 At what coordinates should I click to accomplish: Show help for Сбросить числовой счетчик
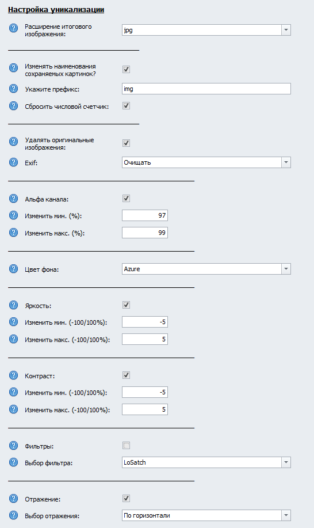(x=13, y=106)
